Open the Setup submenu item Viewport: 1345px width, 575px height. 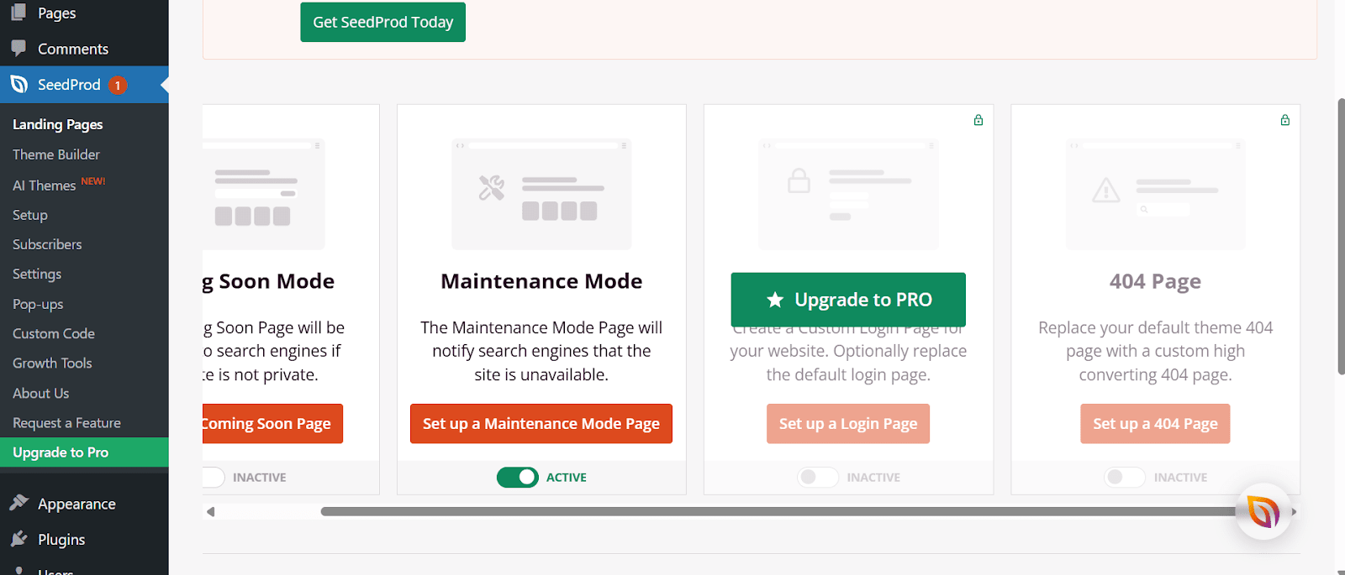click(x=30, y=215)
